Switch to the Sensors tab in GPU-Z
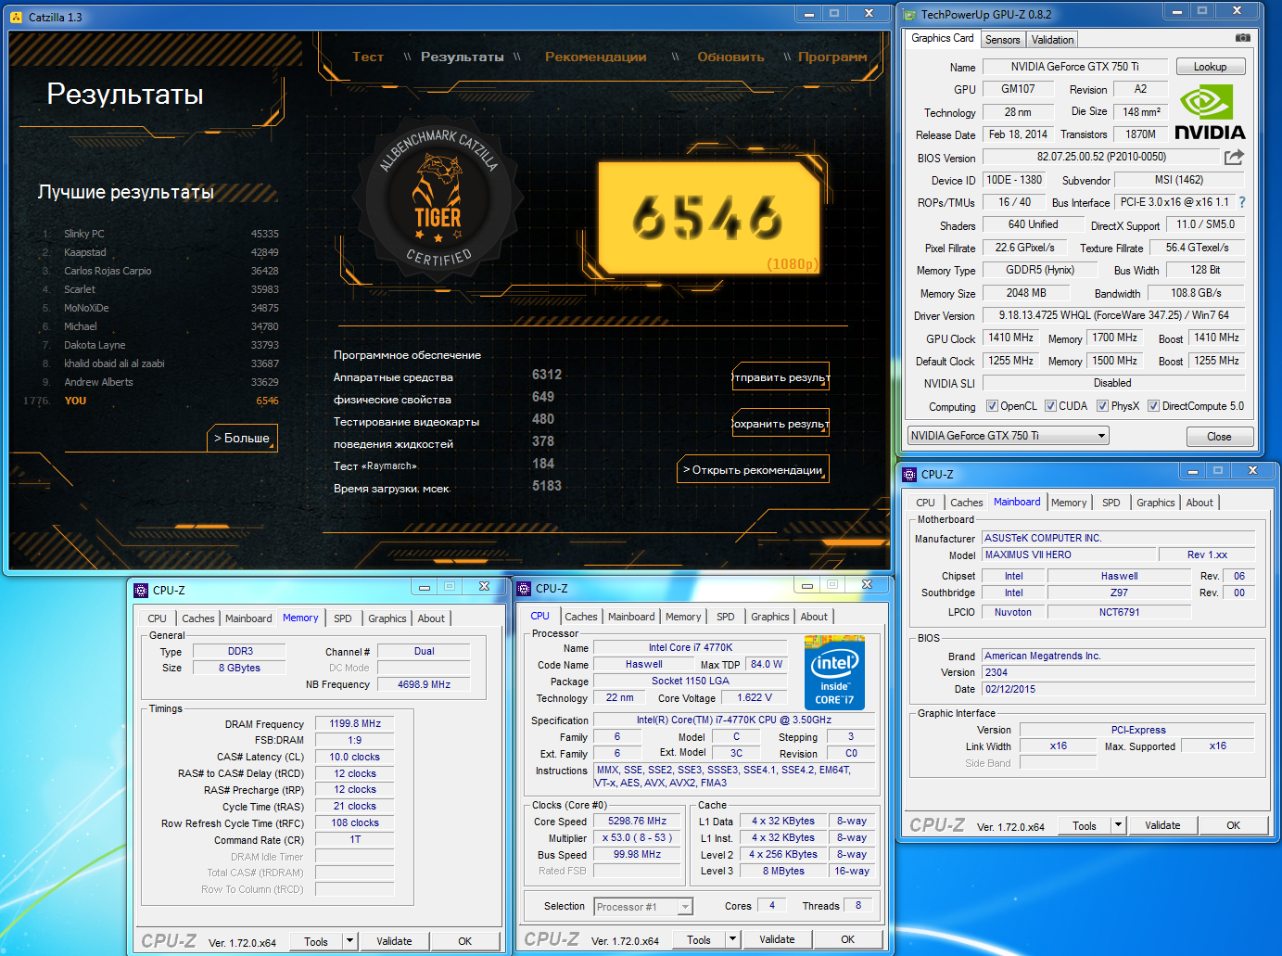The width and height of the screenshot is (1282, 956). pos(1002,40)
